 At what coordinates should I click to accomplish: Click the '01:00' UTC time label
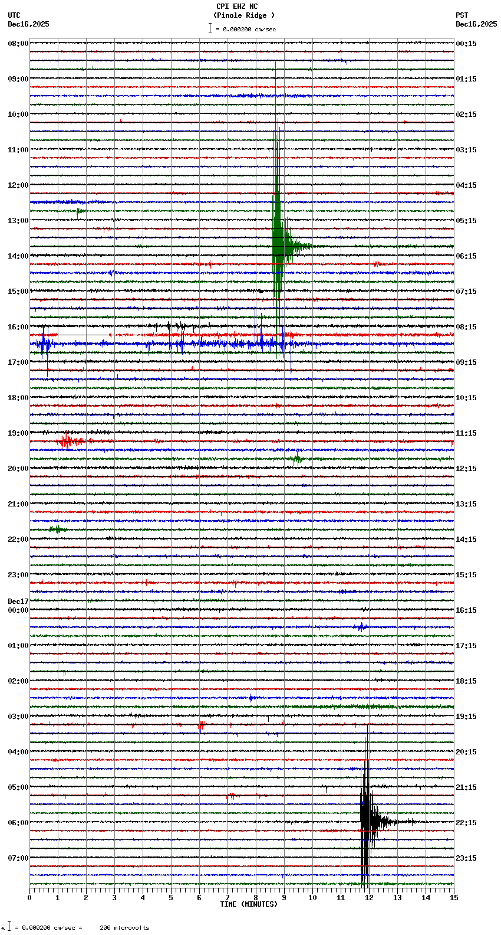pyautogui.click(x=18, y=646)
